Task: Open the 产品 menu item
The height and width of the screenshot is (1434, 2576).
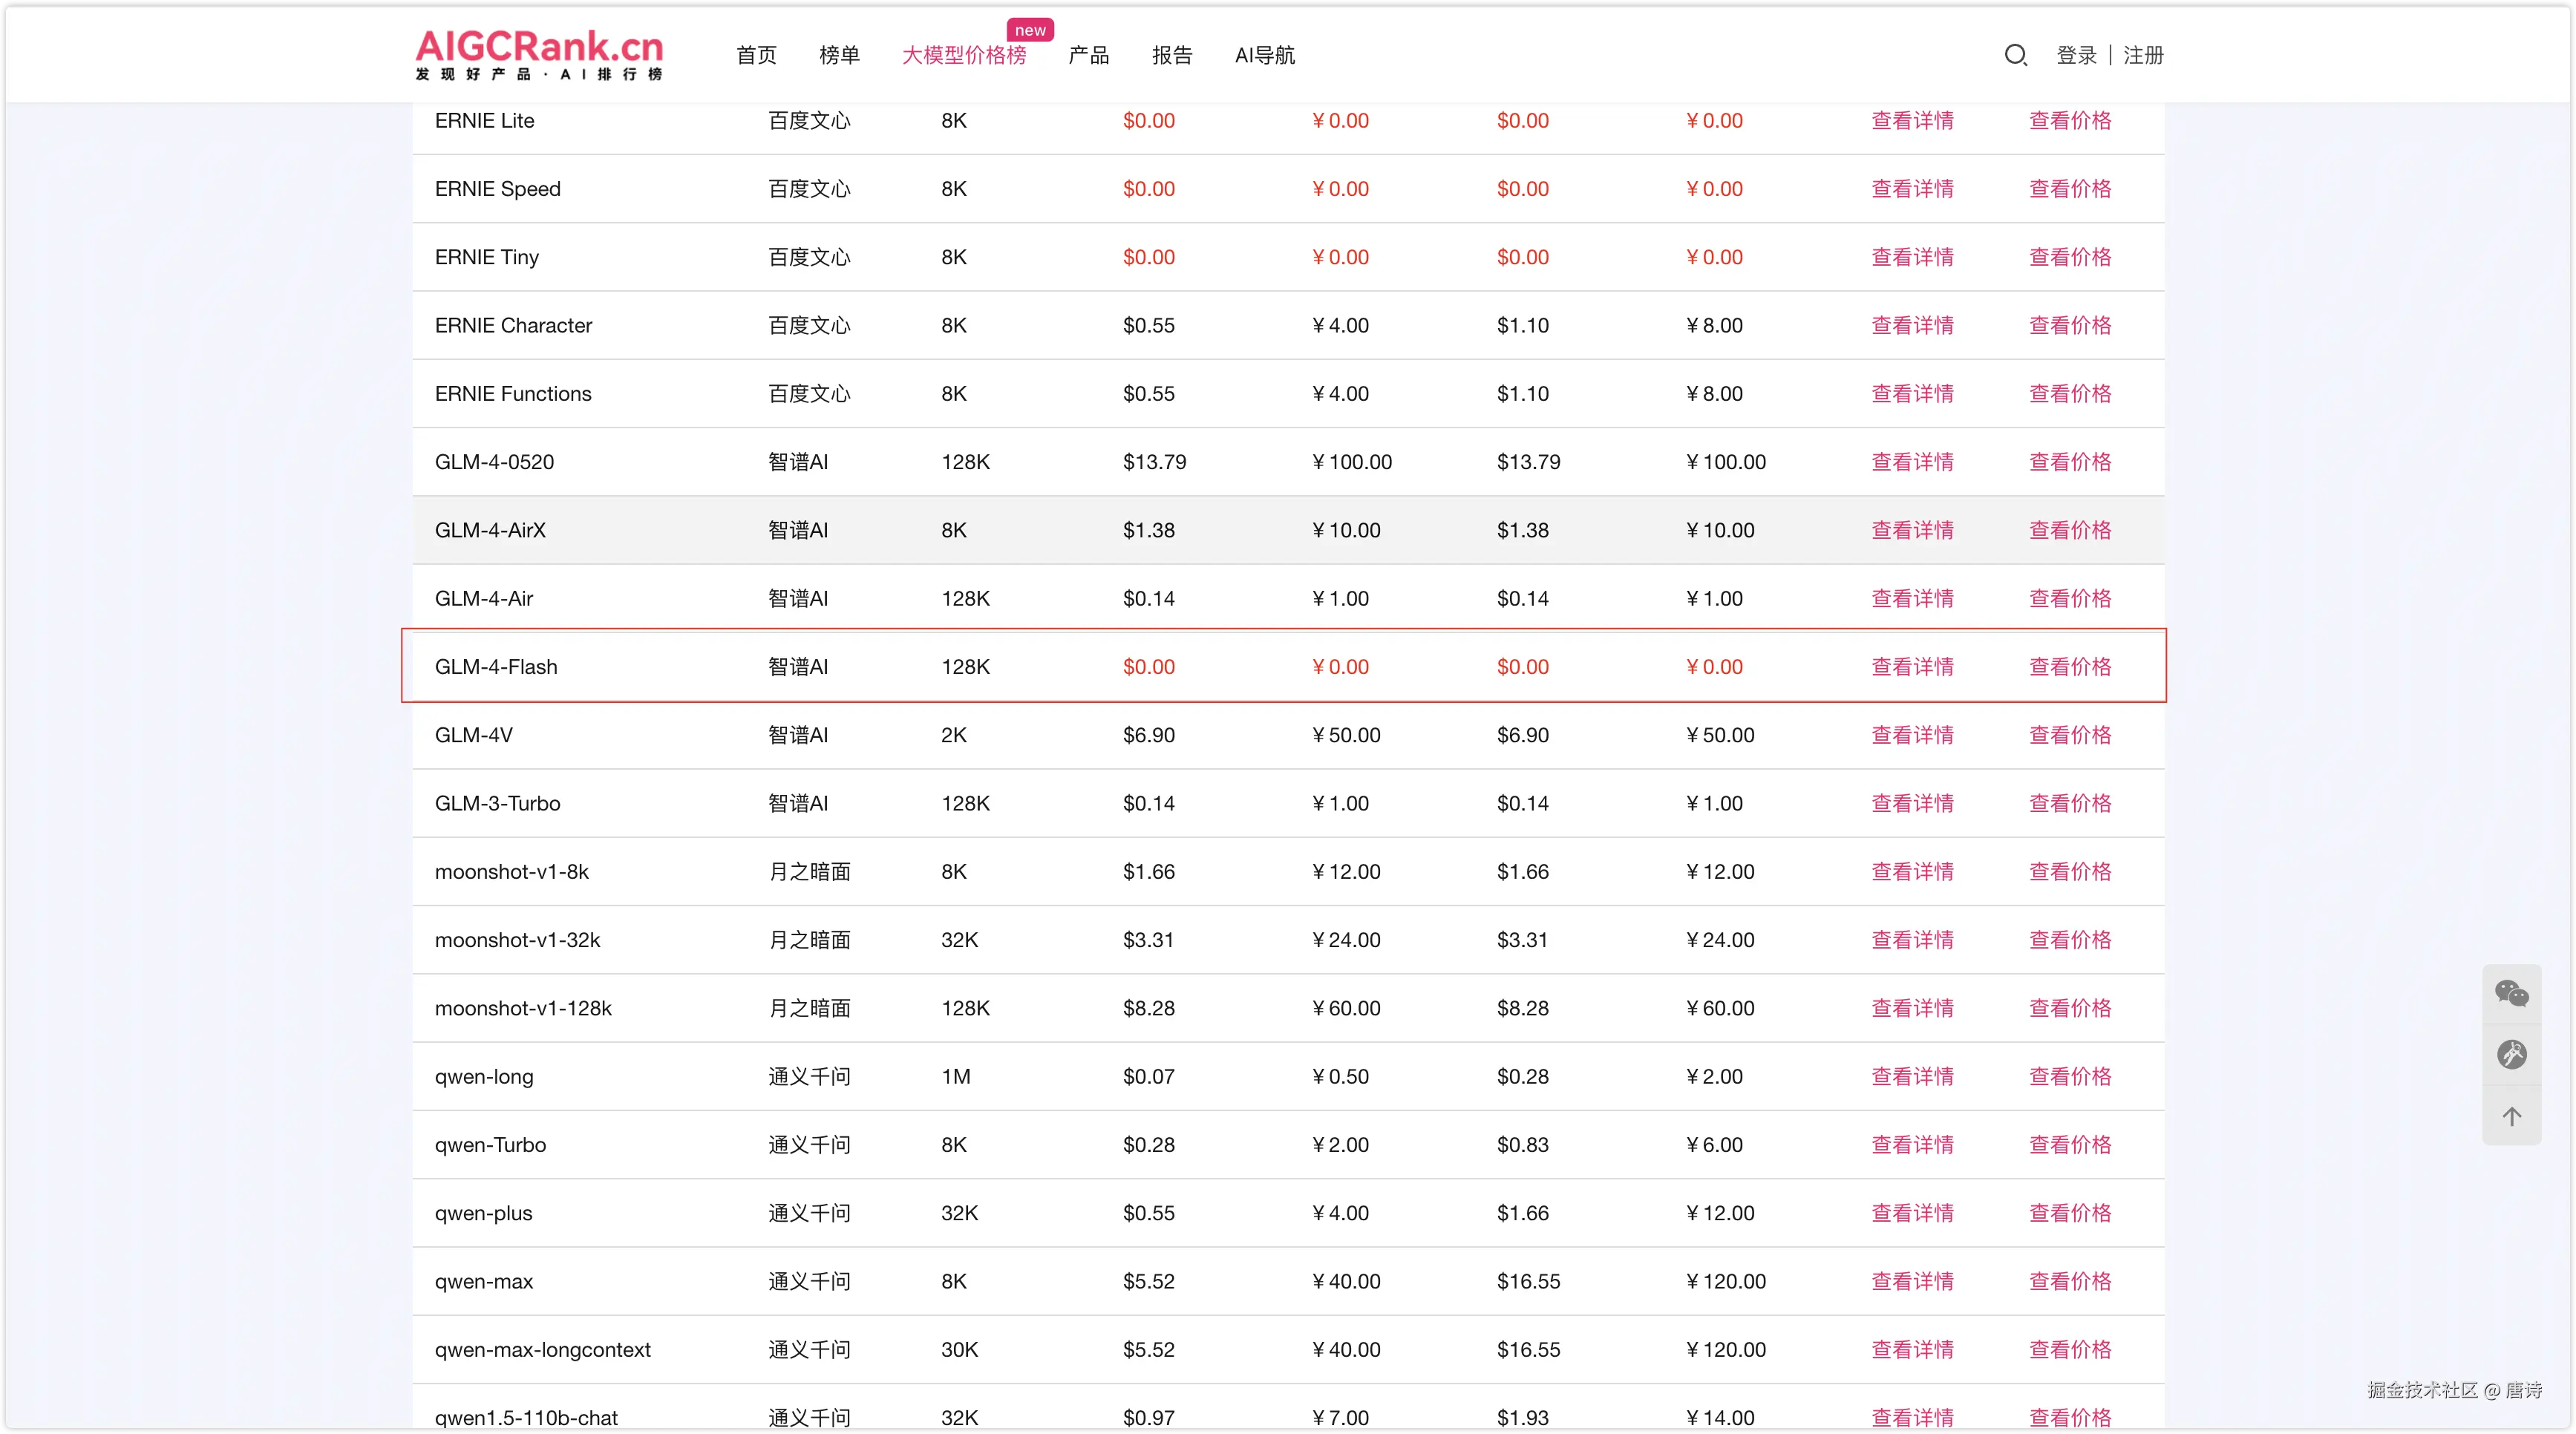Action: 1088,55
